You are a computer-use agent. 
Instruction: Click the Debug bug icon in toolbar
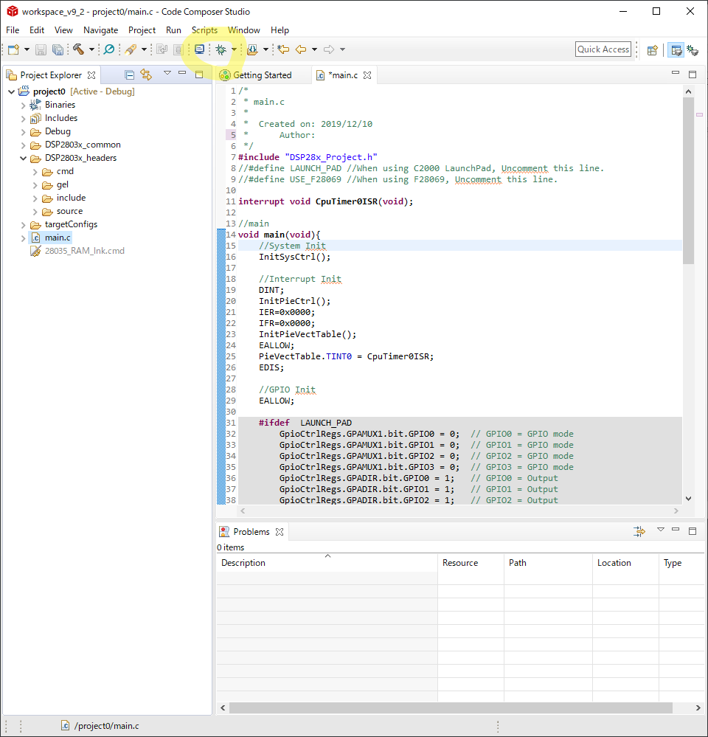pyautogui.click(x=221, y=49)
